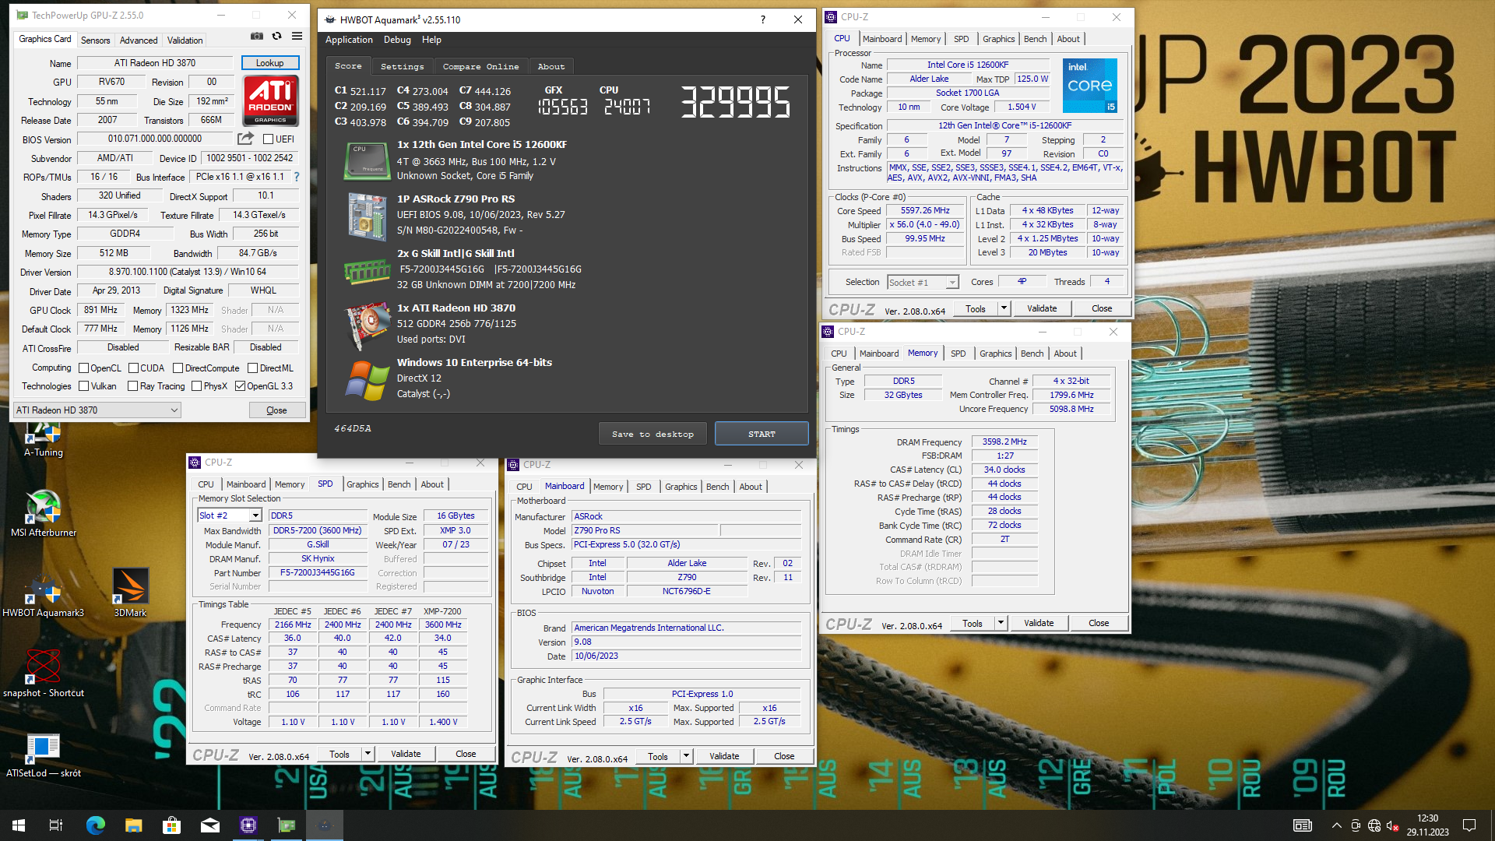Open the Debug menu in Aquamark
The image size is (1495, 841).
(x=397, y=40)
